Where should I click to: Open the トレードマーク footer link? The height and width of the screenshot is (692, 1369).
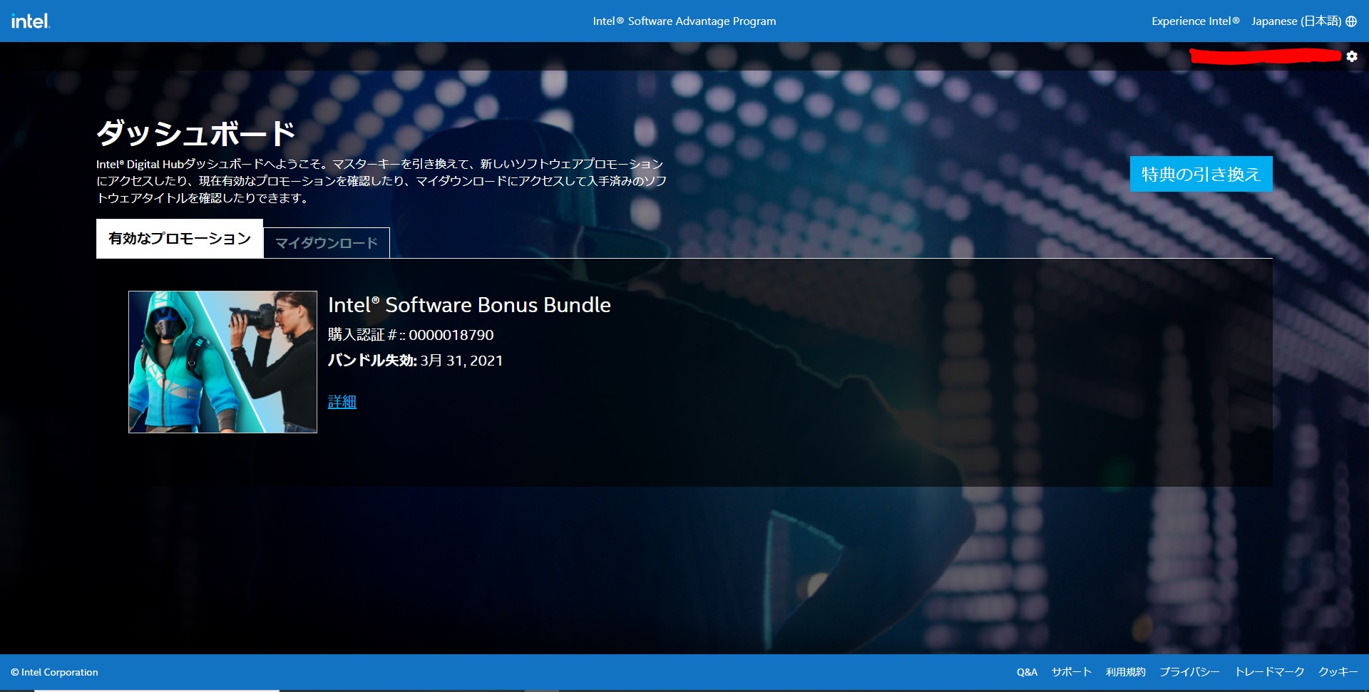click(1269, 672)
